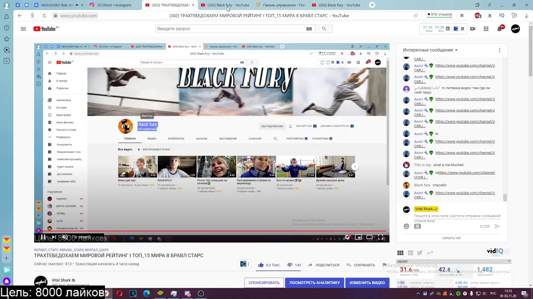Focus the chat message input field
533x299 pixels.
457,218
